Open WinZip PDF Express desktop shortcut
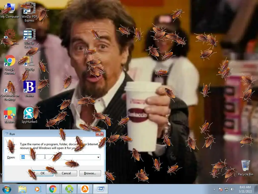Screen dimensions: 258x194 click(x=29, y=12)
